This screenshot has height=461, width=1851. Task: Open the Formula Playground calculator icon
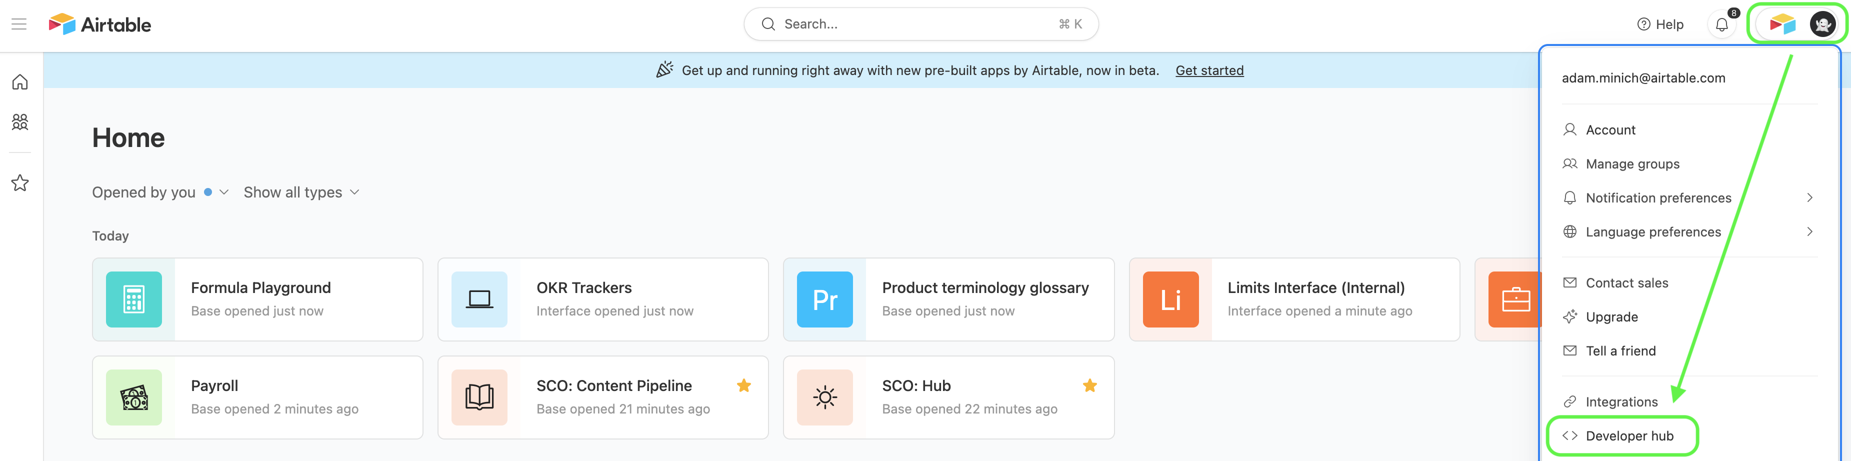pos(134,299)
